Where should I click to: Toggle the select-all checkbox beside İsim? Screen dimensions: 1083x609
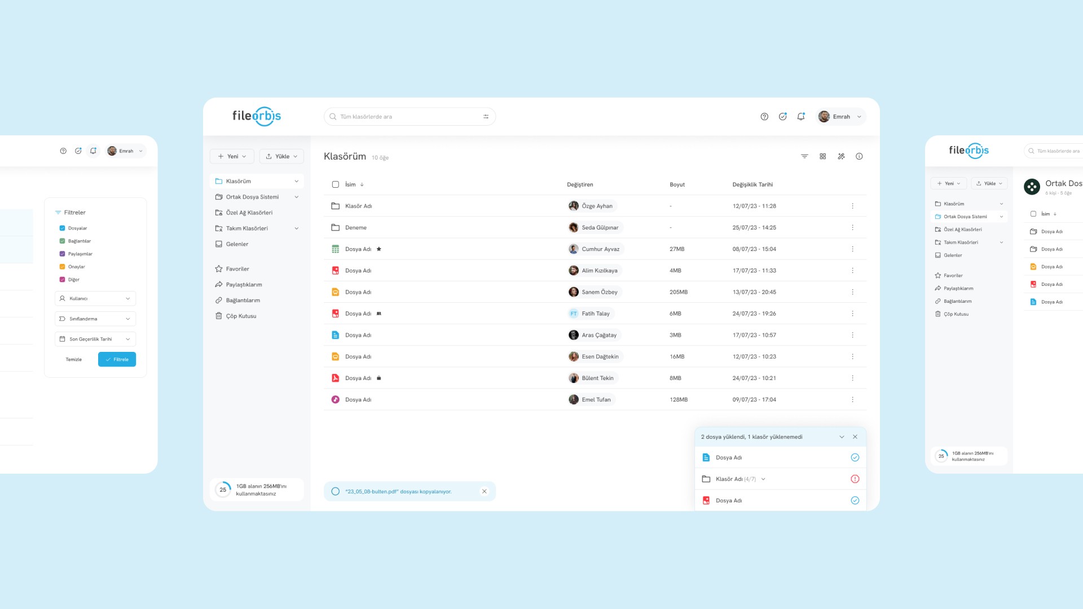pyautogui.click(x=336, y=184)
